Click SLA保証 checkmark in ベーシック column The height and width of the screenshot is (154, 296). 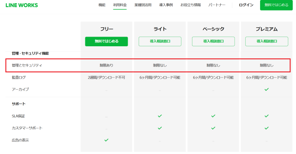(x=213, y=116)
